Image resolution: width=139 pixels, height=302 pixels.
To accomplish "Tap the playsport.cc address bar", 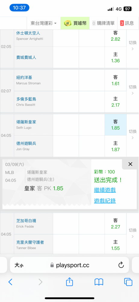I will coord(69,265).
